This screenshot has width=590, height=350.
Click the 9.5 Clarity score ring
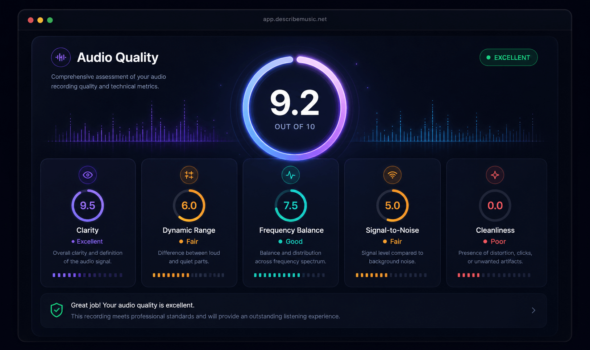tap(88, 205)
